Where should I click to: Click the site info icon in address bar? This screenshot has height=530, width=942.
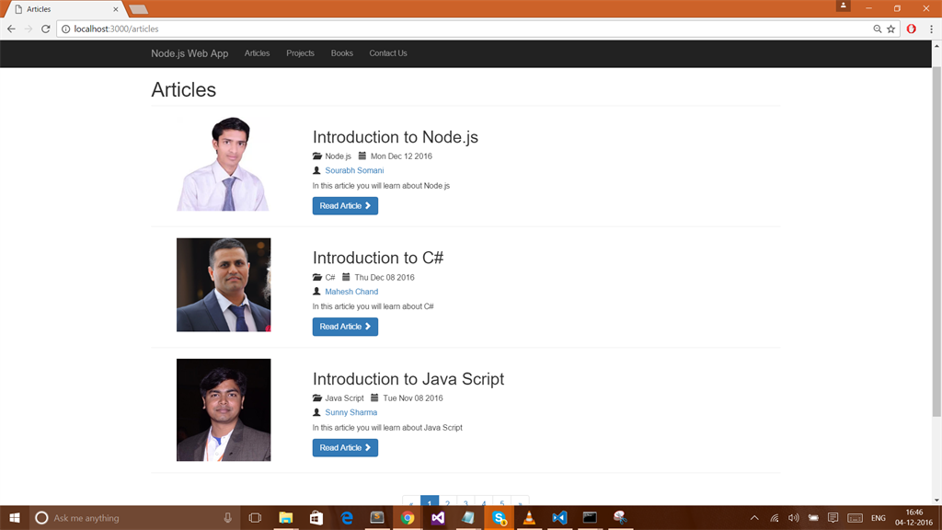coord(65,29)
